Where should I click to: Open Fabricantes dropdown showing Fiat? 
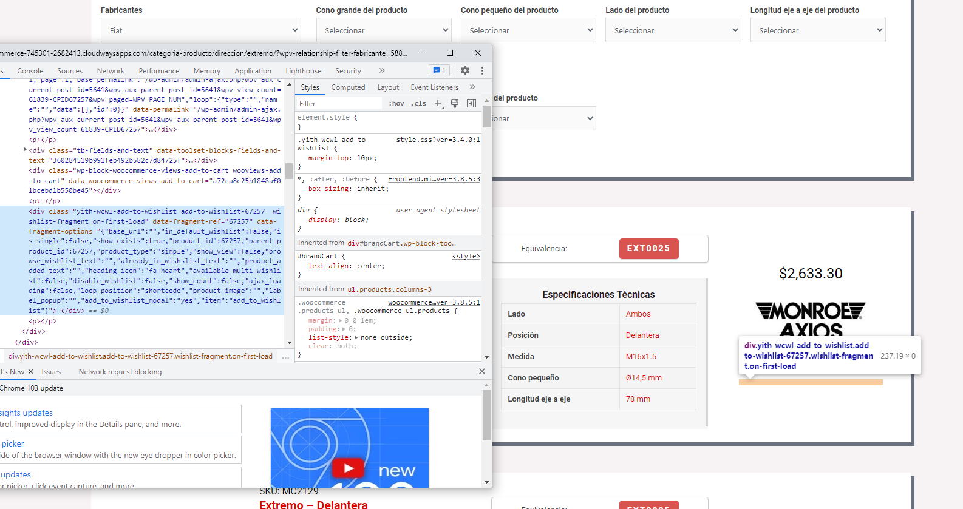point(200,30)
